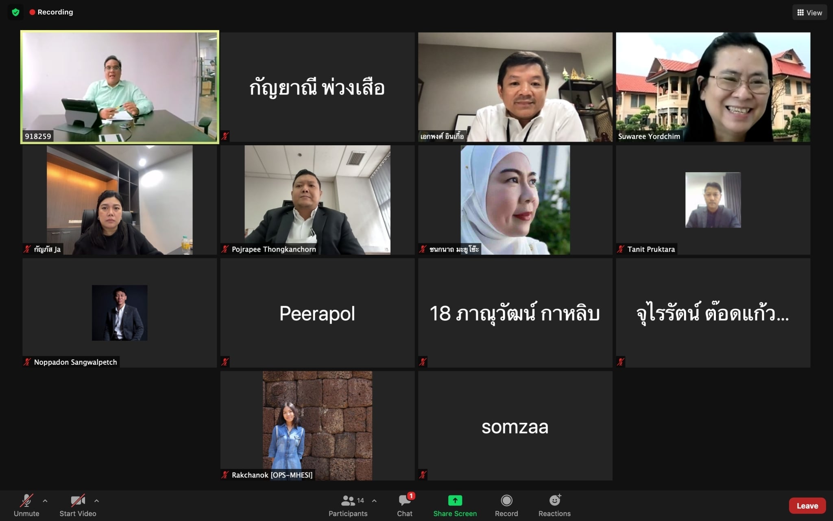This screenshot has width=833, height=521.
Task: Select the Pojrapee Thongkanchorn video tile
Action: pyautogui.click(x=317, y=200)
